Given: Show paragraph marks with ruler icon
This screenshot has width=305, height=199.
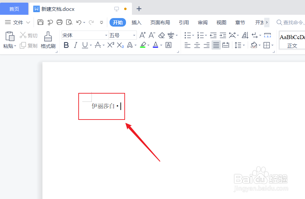Looking at the screenshot, I should (267, 35).
